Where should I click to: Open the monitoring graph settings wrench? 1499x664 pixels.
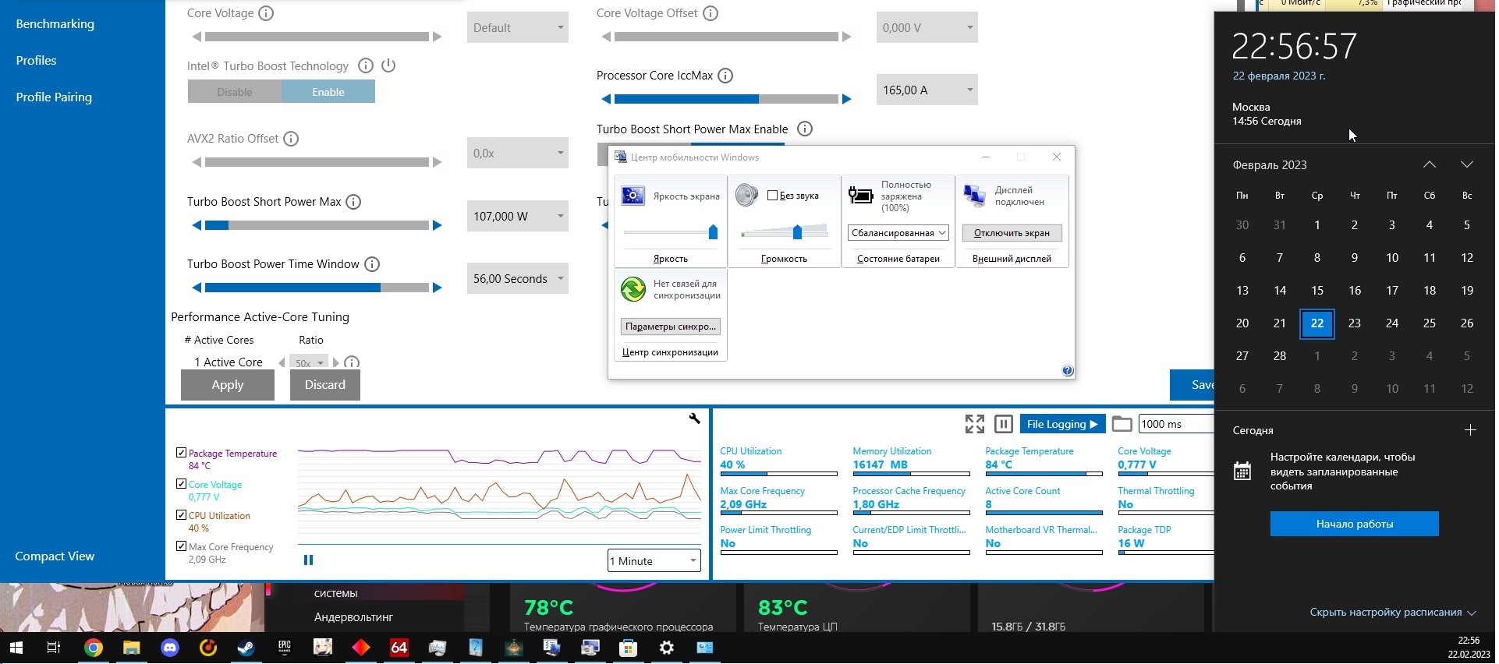(x=694, y=419)
